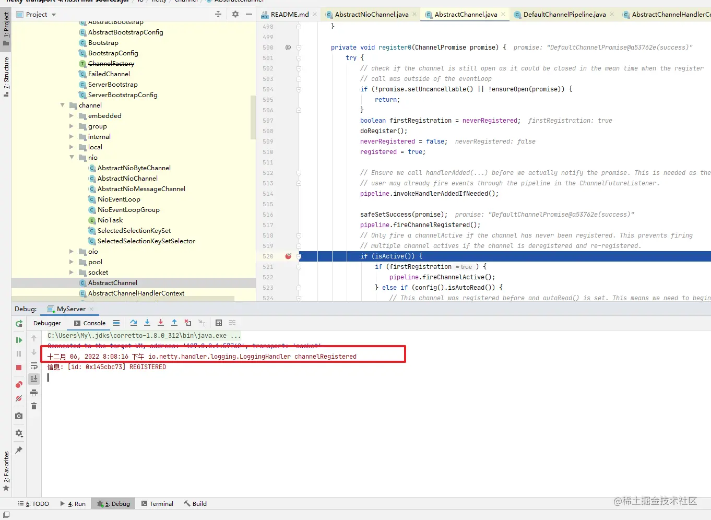Open the Terminal tool window

tap(157, 504)
